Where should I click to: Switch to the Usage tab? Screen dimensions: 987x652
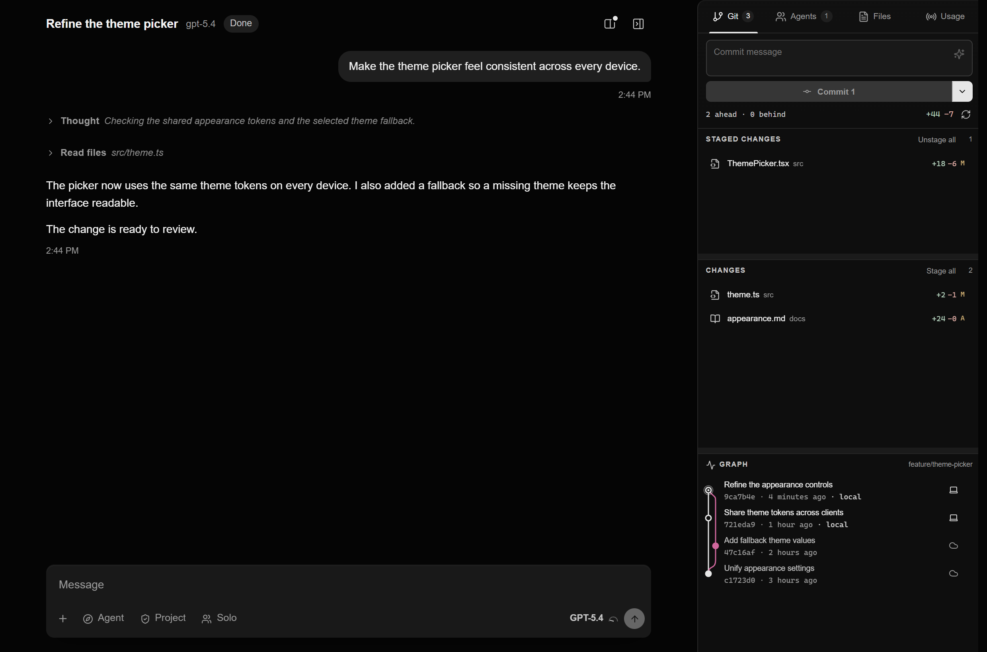pyautogui.click(x=945, y=17)
